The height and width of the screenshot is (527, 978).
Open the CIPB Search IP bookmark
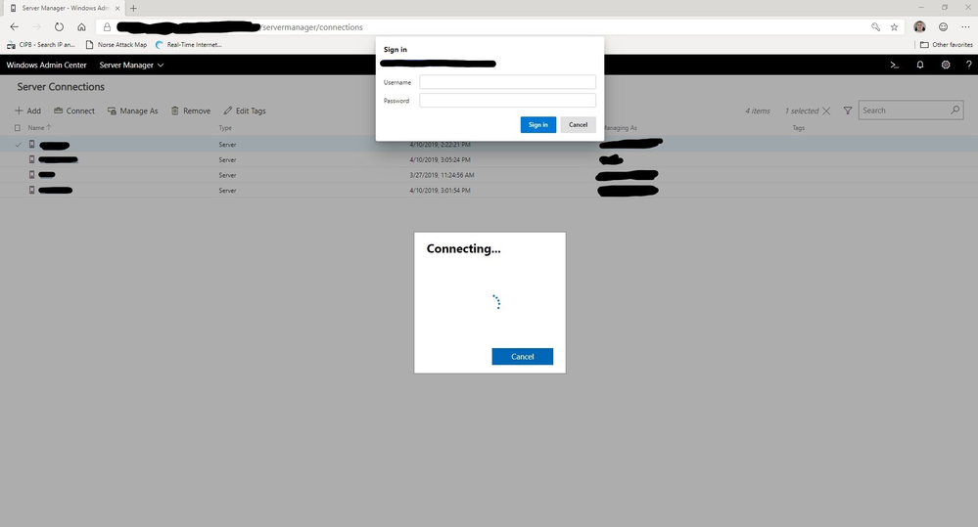41,45
